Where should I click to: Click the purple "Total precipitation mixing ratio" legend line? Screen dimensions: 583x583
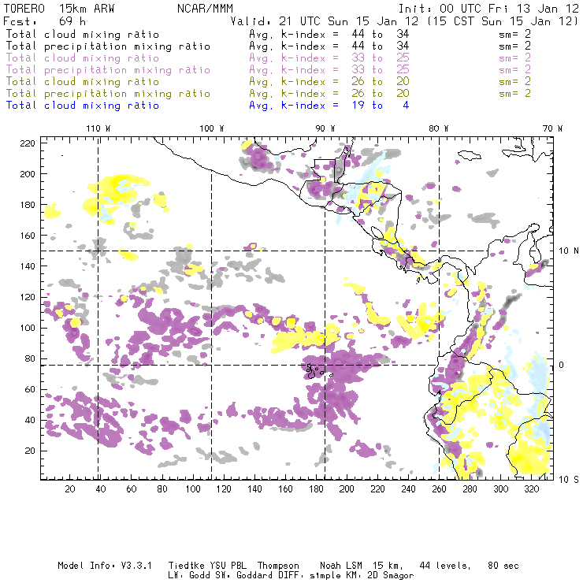tap(108, 70)
